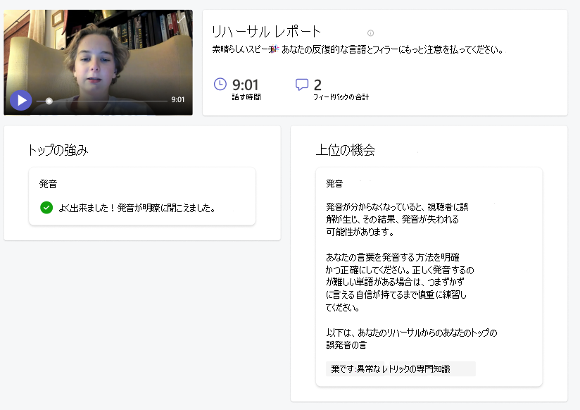Click the リハーサル レポート title
The width and height of the screenshot is (580, 410).
tap(266, 32)
